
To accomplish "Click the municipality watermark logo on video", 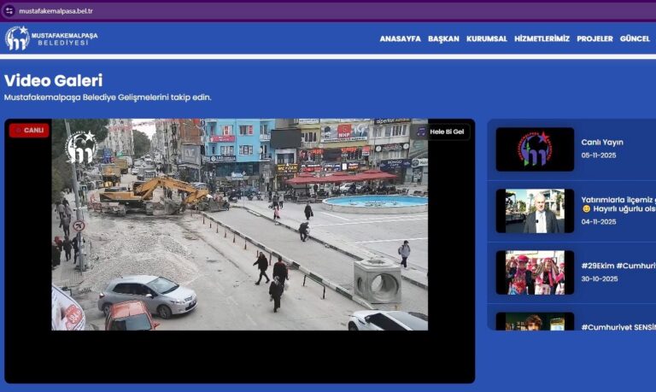I will (81, 147).
